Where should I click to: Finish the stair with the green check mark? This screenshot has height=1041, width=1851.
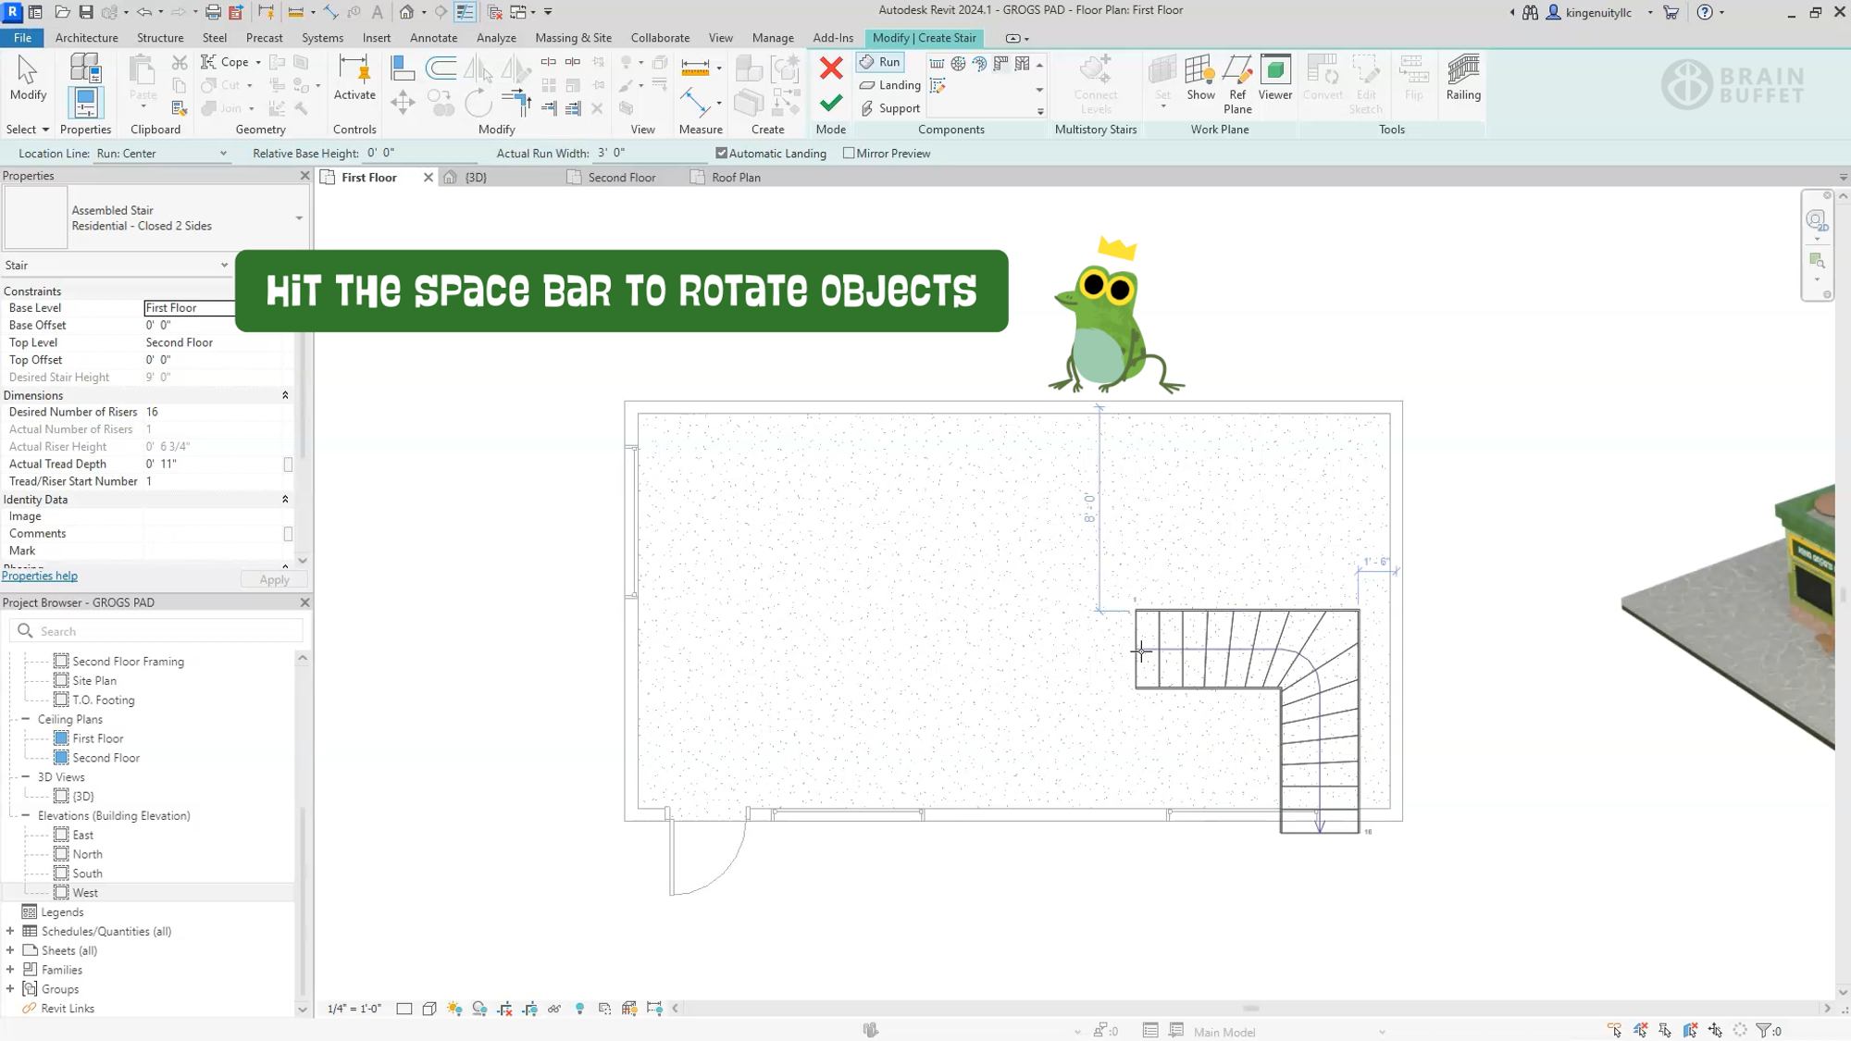[830, 102]
